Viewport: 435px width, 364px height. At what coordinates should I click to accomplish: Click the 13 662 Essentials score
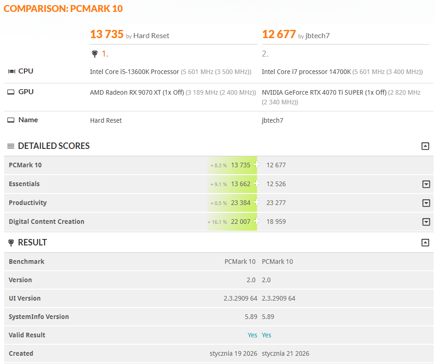(x=240, y=184)
